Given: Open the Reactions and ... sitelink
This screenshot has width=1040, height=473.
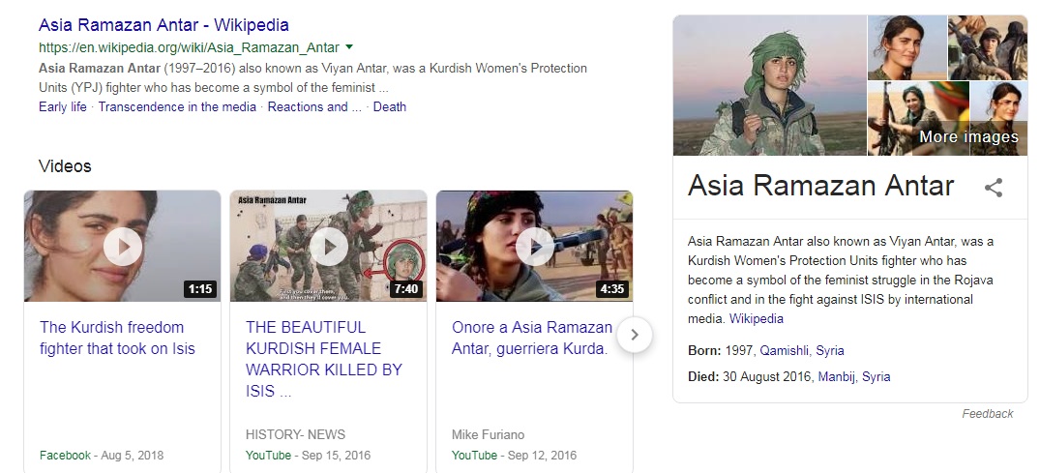Looking at the screenshot, I should [314, 106].
